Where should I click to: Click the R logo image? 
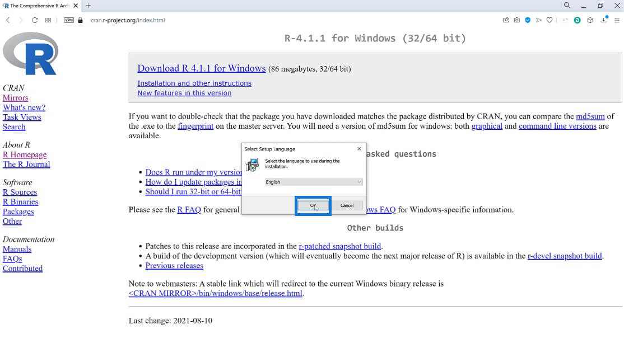pyautogui.click(x=31, y=54)
